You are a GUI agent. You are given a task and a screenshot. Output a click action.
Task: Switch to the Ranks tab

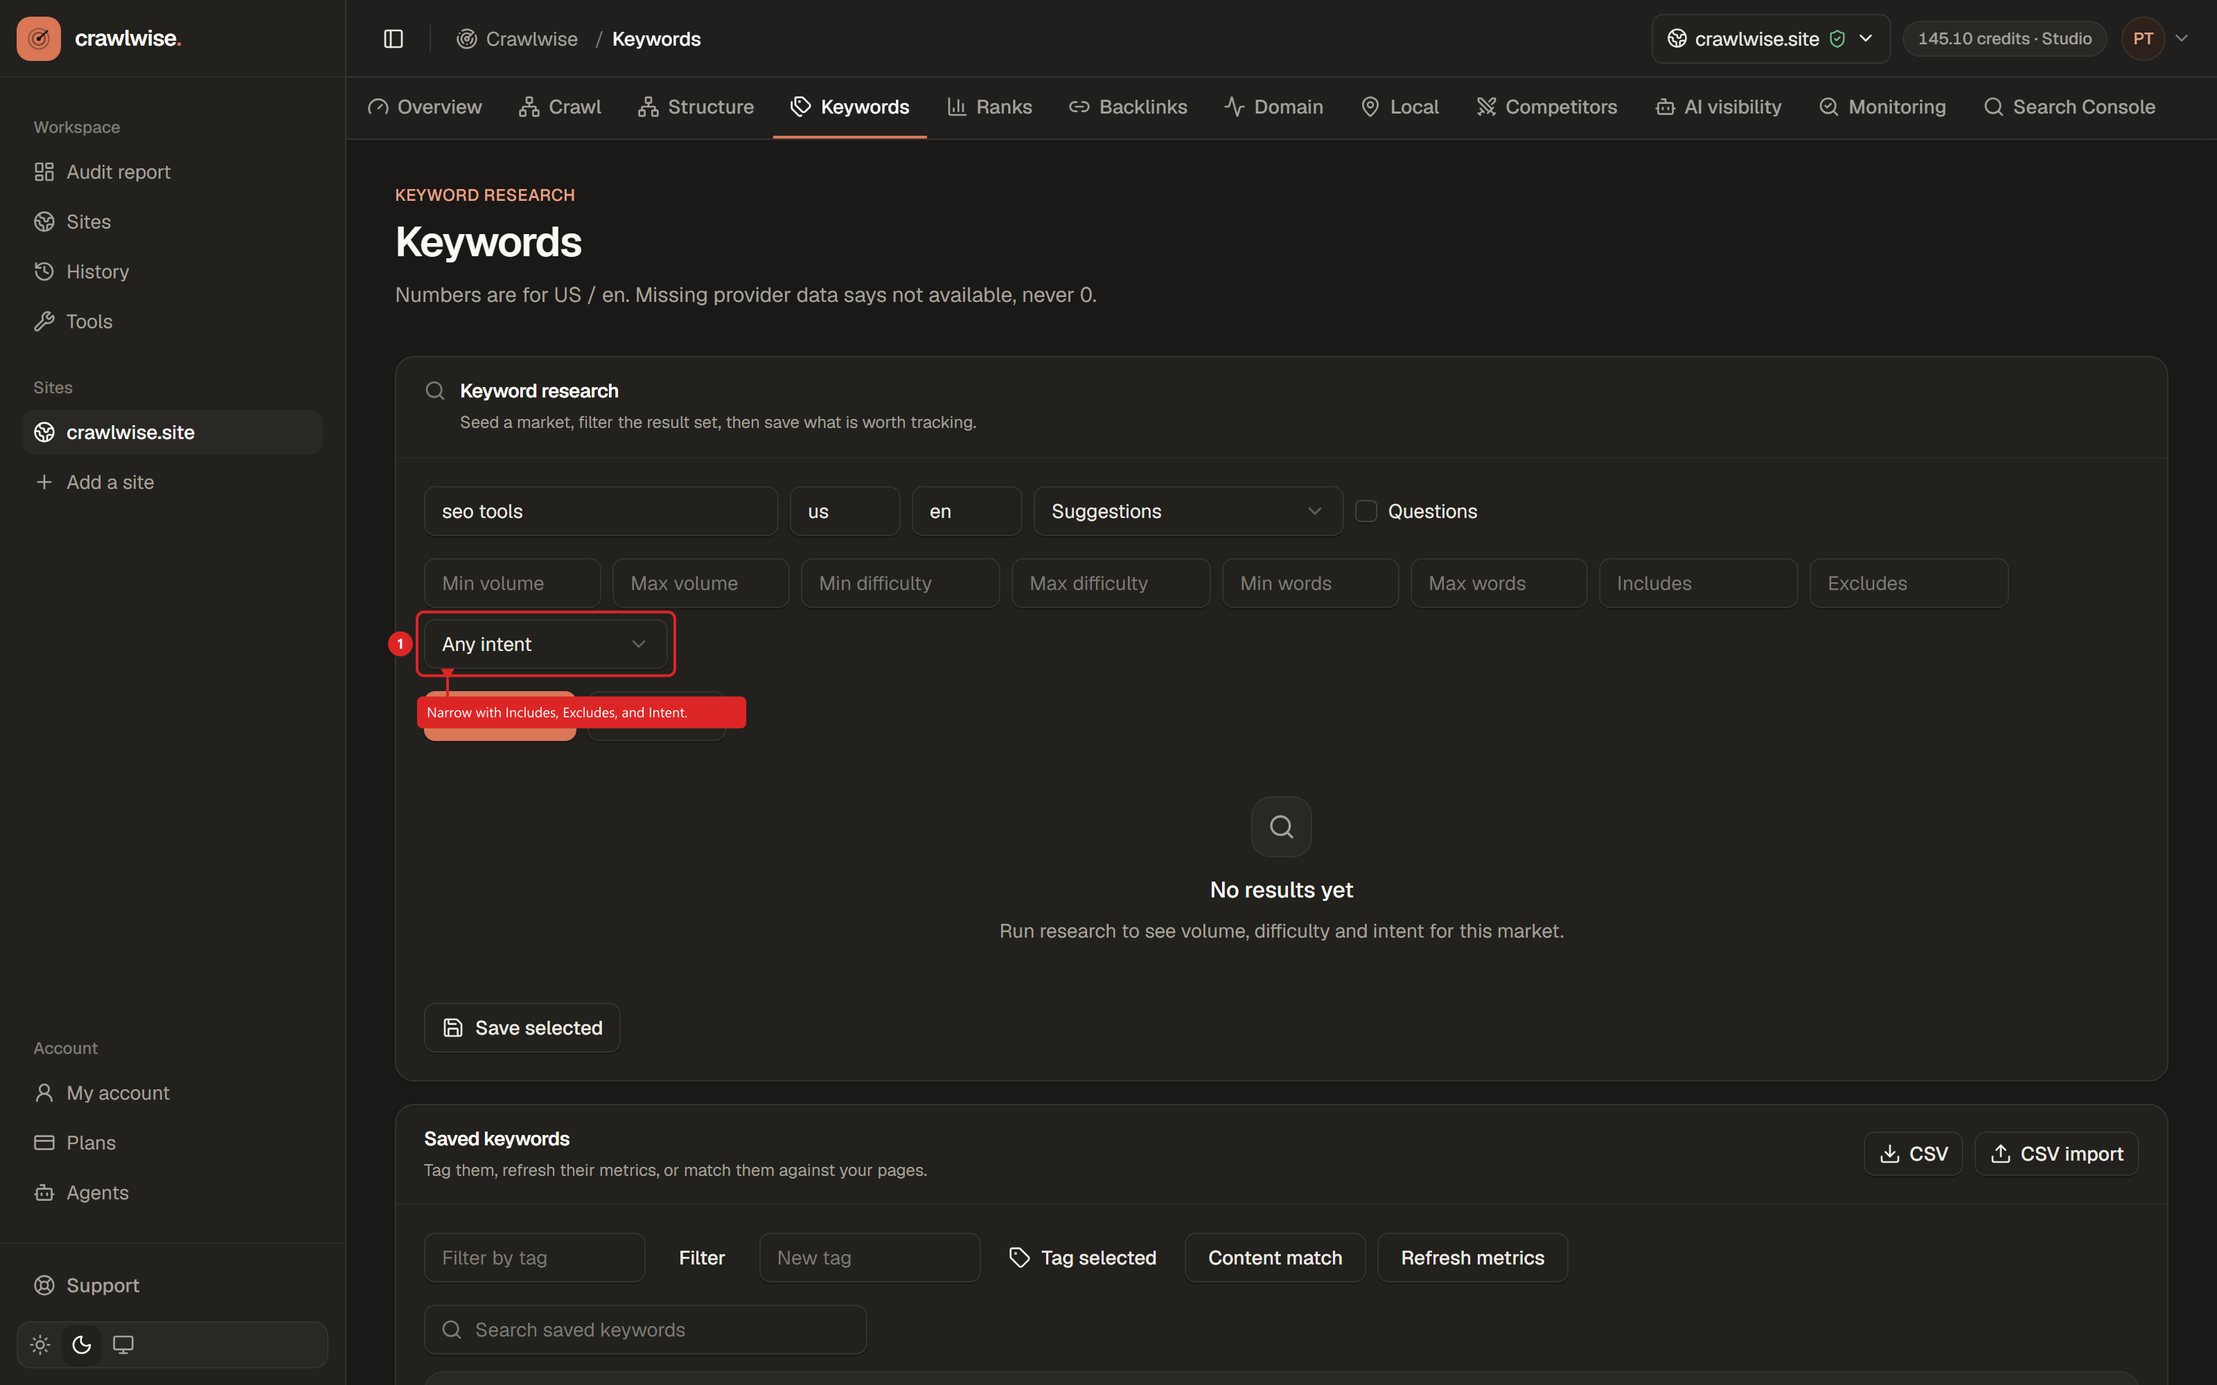(x=989, y=107)
